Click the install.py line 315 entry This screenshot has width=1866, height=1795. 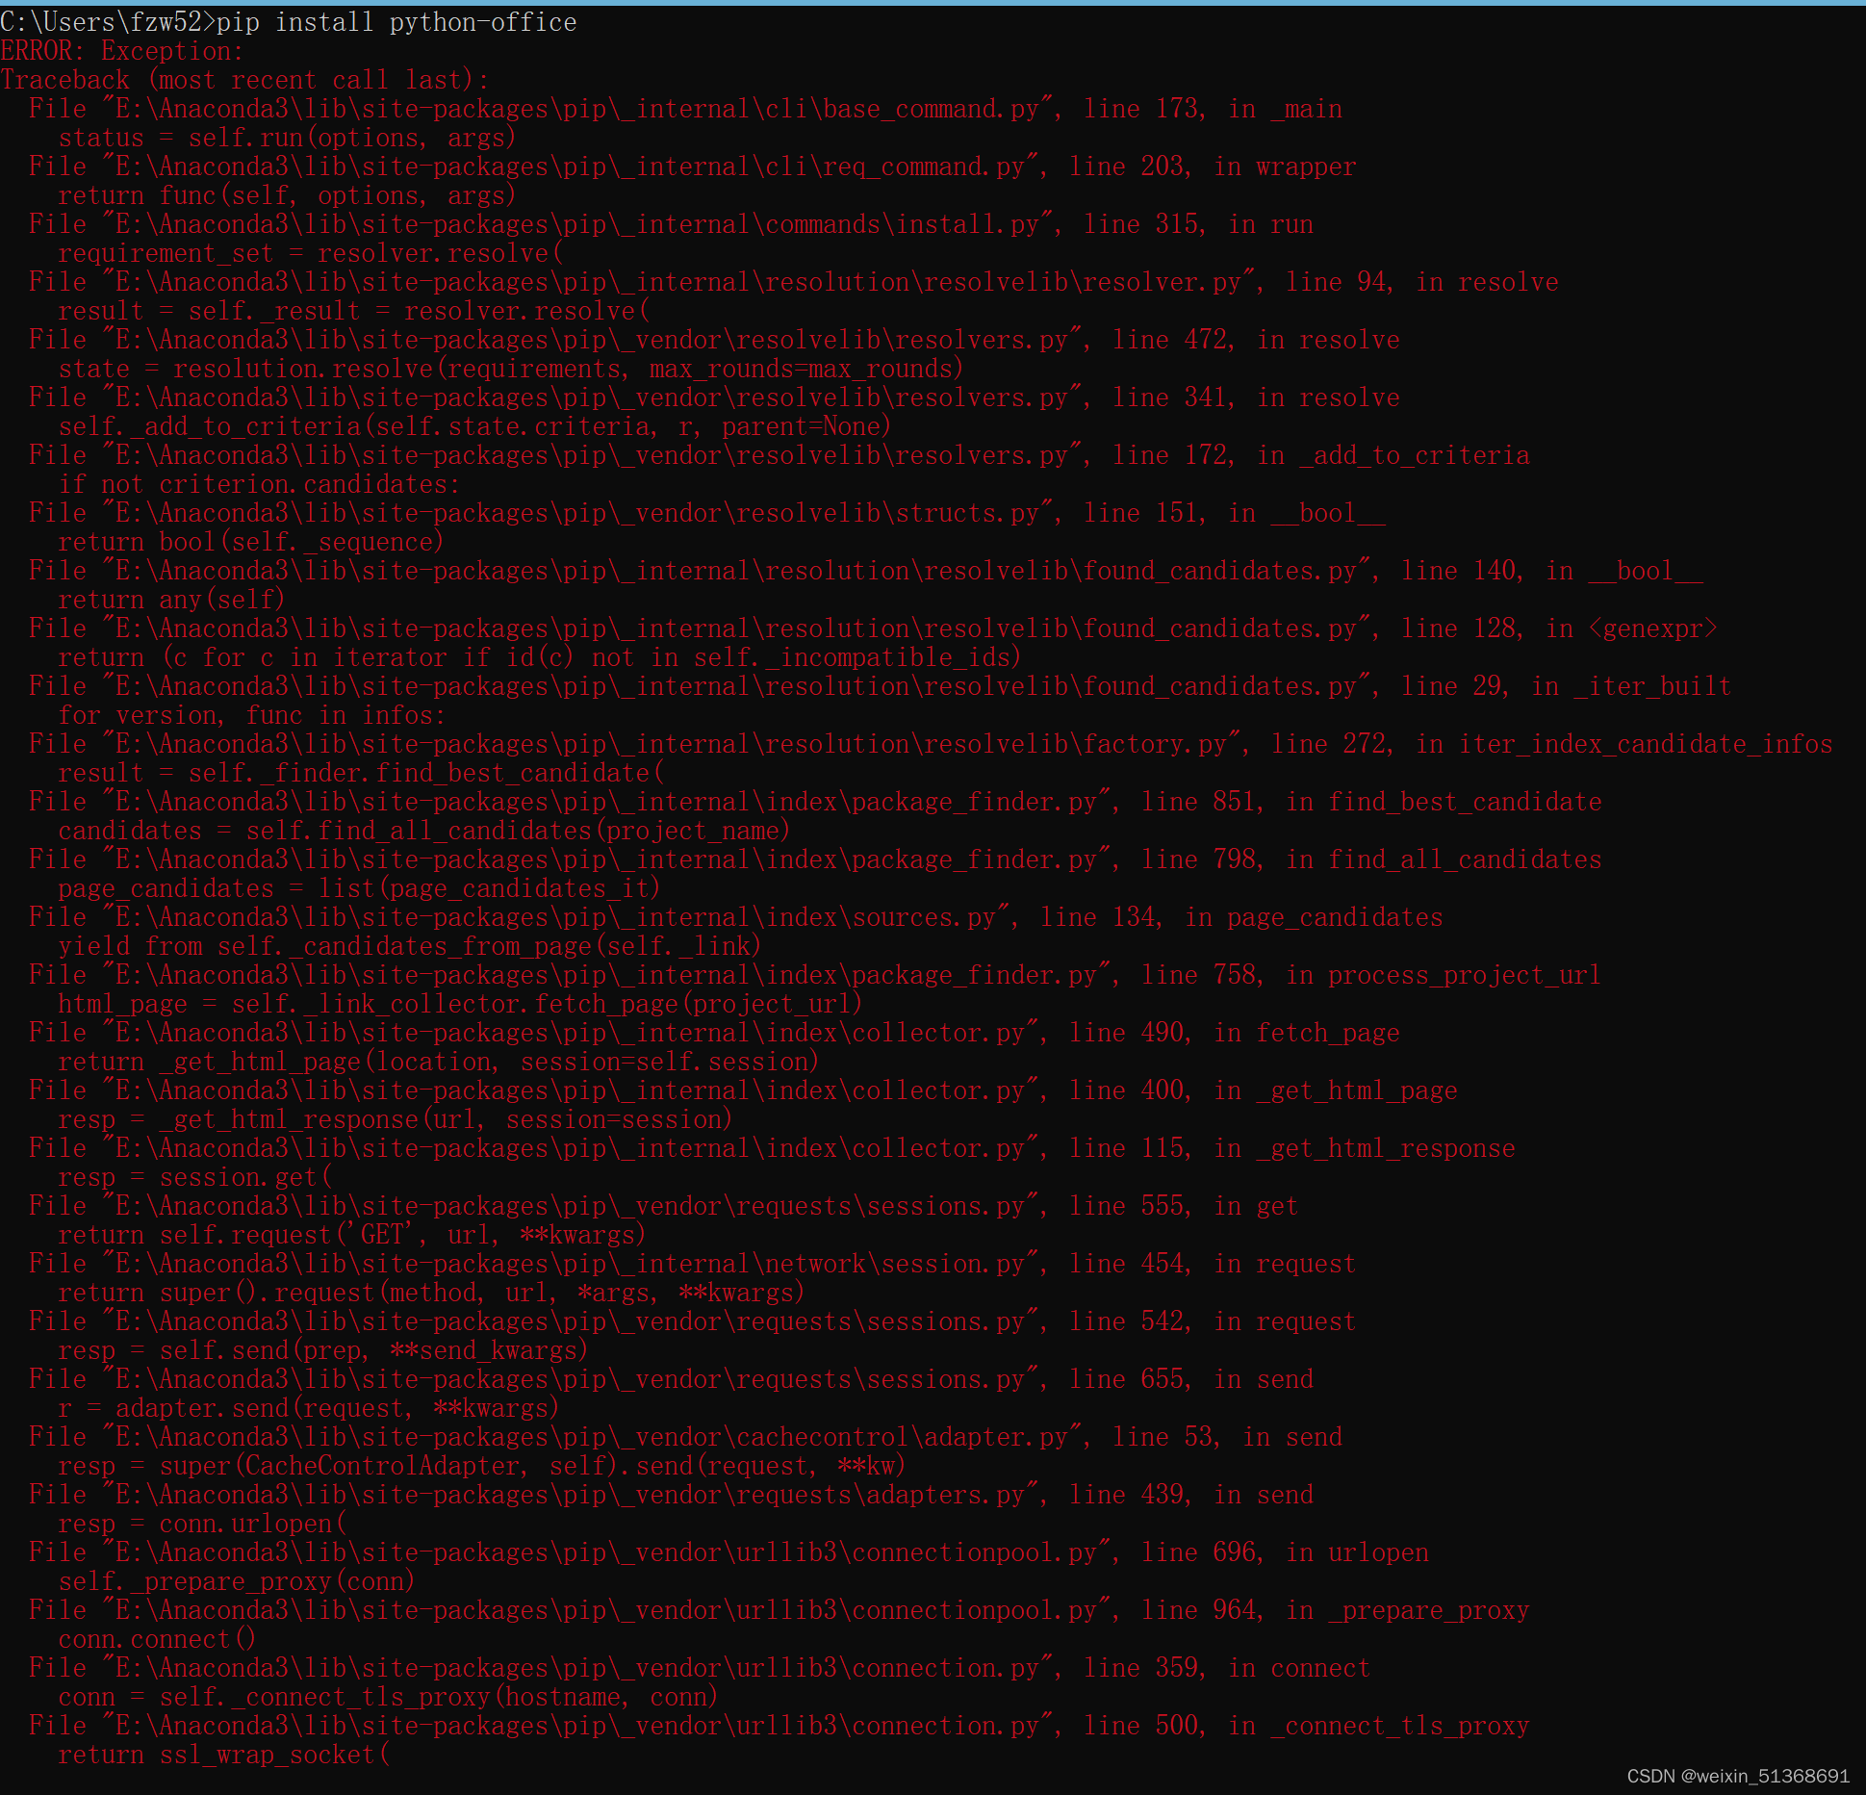tap(671, 224)
